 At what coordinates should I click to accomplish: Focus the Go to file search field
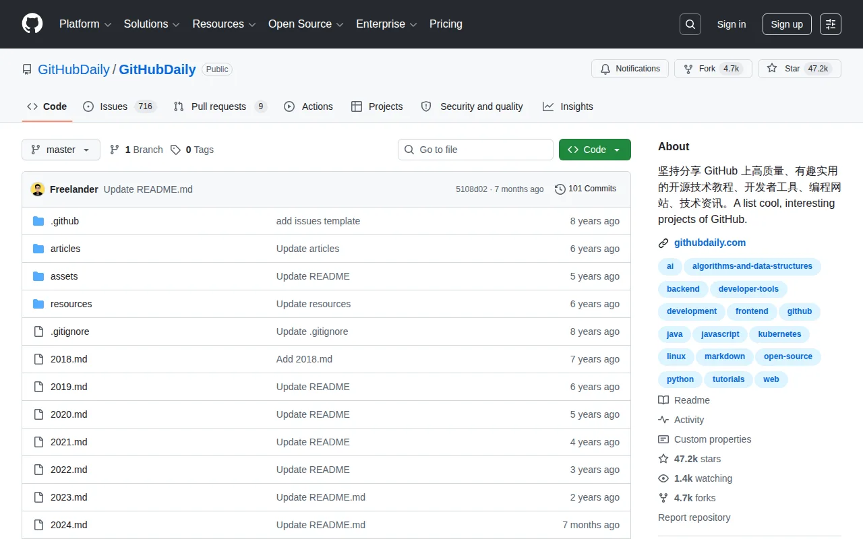tap(475, 150)
